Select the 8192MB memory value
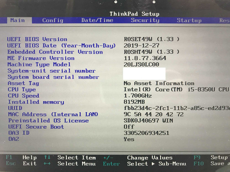Screen dimensions: 230x172 click(x=134, y=102)
